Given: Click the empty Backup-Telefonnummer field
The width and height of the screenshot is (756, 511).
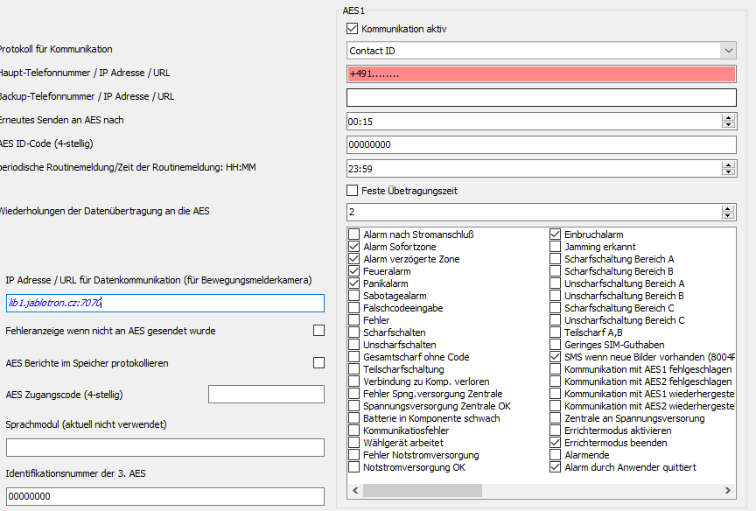Looking at the screenshot, I should [541, 97].
